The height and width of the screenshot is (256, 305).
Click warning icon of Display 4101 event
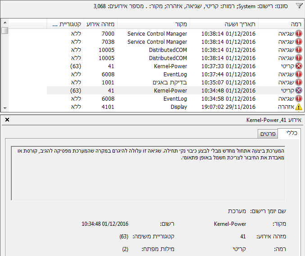coord(299,107)
